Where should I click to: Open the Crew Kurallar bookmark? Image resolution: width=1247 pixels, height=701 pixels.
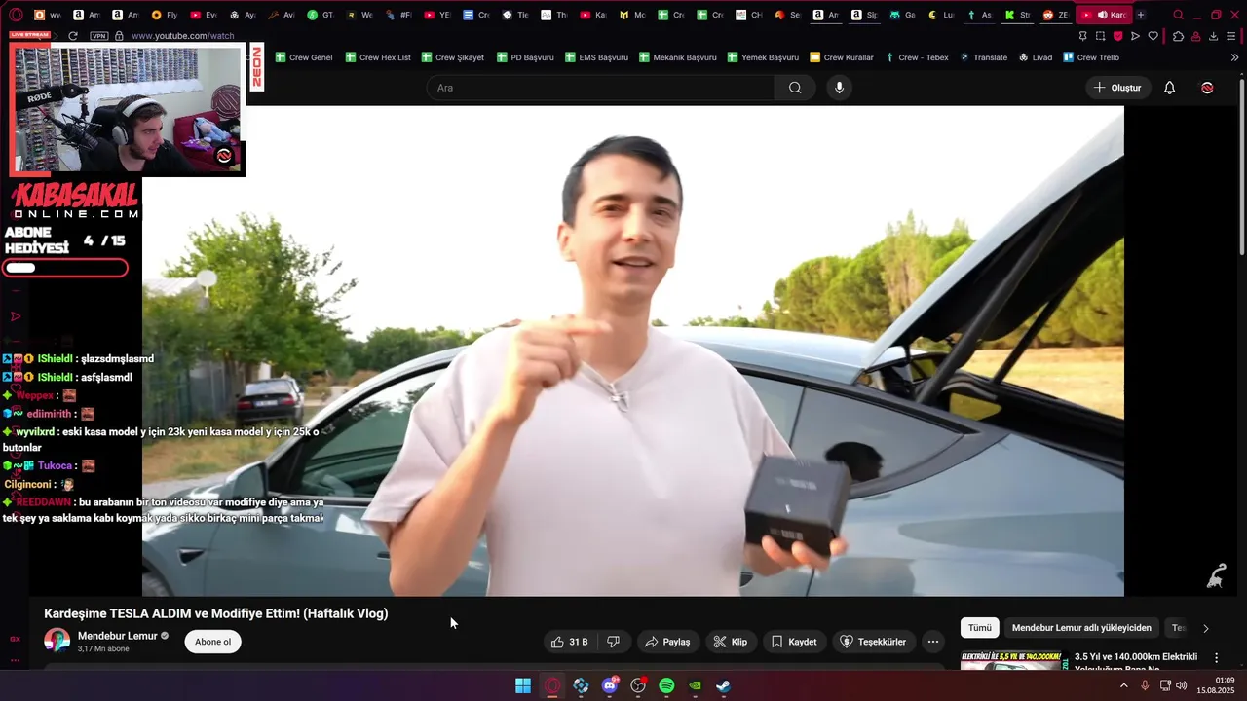click(842, 57)
